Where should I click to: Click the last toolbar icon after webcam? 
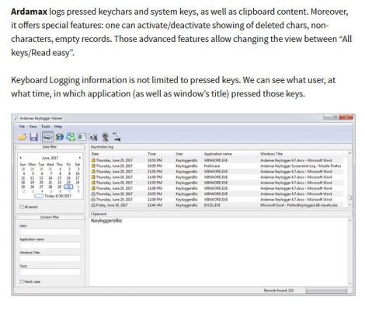[116, 137]
